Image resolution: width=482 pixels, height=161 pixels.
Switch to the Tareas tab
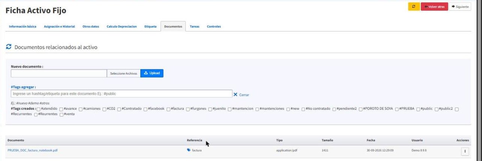(x=194, y=27)
